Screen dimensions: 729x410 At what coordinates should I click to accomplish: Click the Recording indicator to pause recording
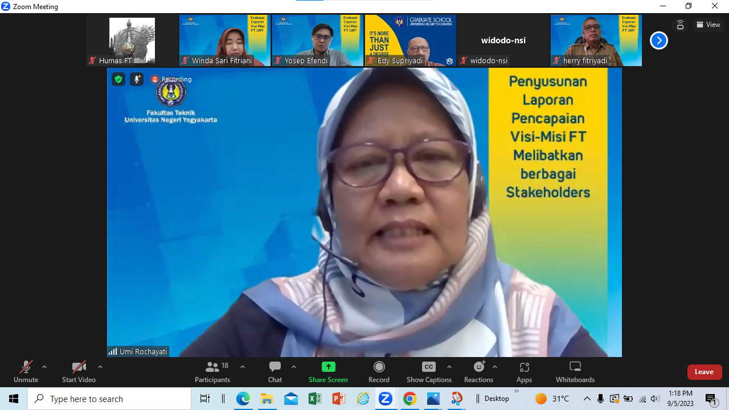tap(171, 79)
